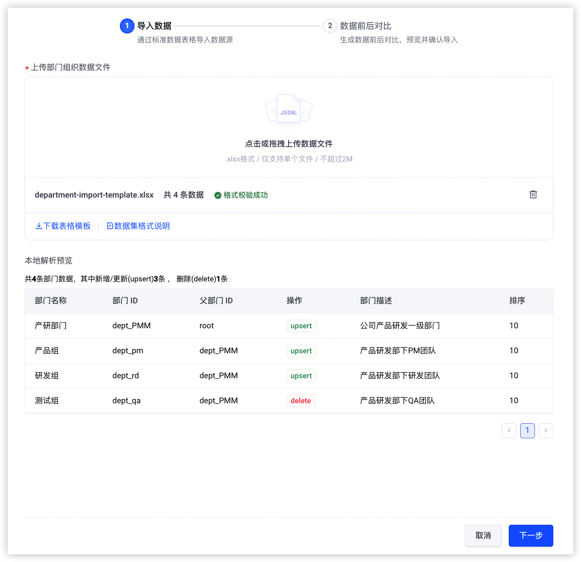Select the dept_rd cell in 研发组 row

[126, 376]
